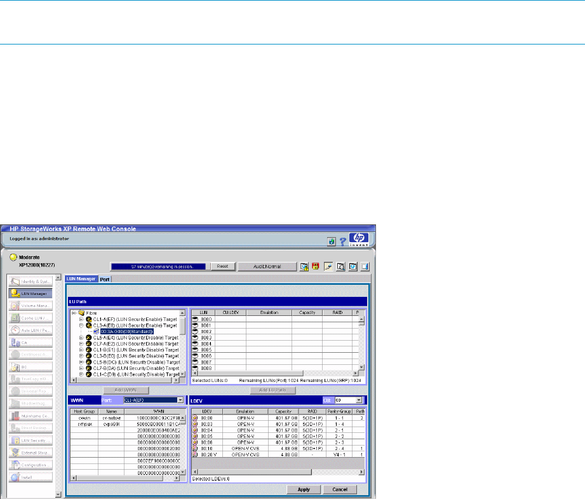Switch to the Port tab
585x499 pixels.
(105, 280)
